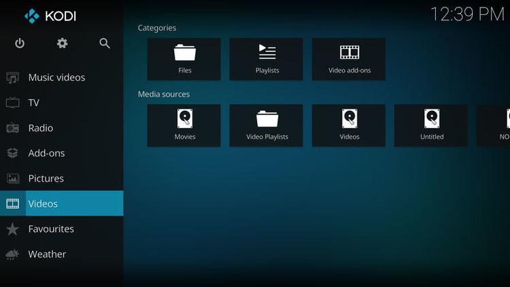510x287 pixels.
Task: Click the search magnifier icon
Action: pyautogui.click(x=105, y=44)
